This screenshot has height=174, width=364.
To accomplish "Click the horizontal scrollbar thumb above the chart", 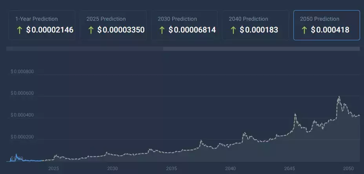I will [261, 48].
